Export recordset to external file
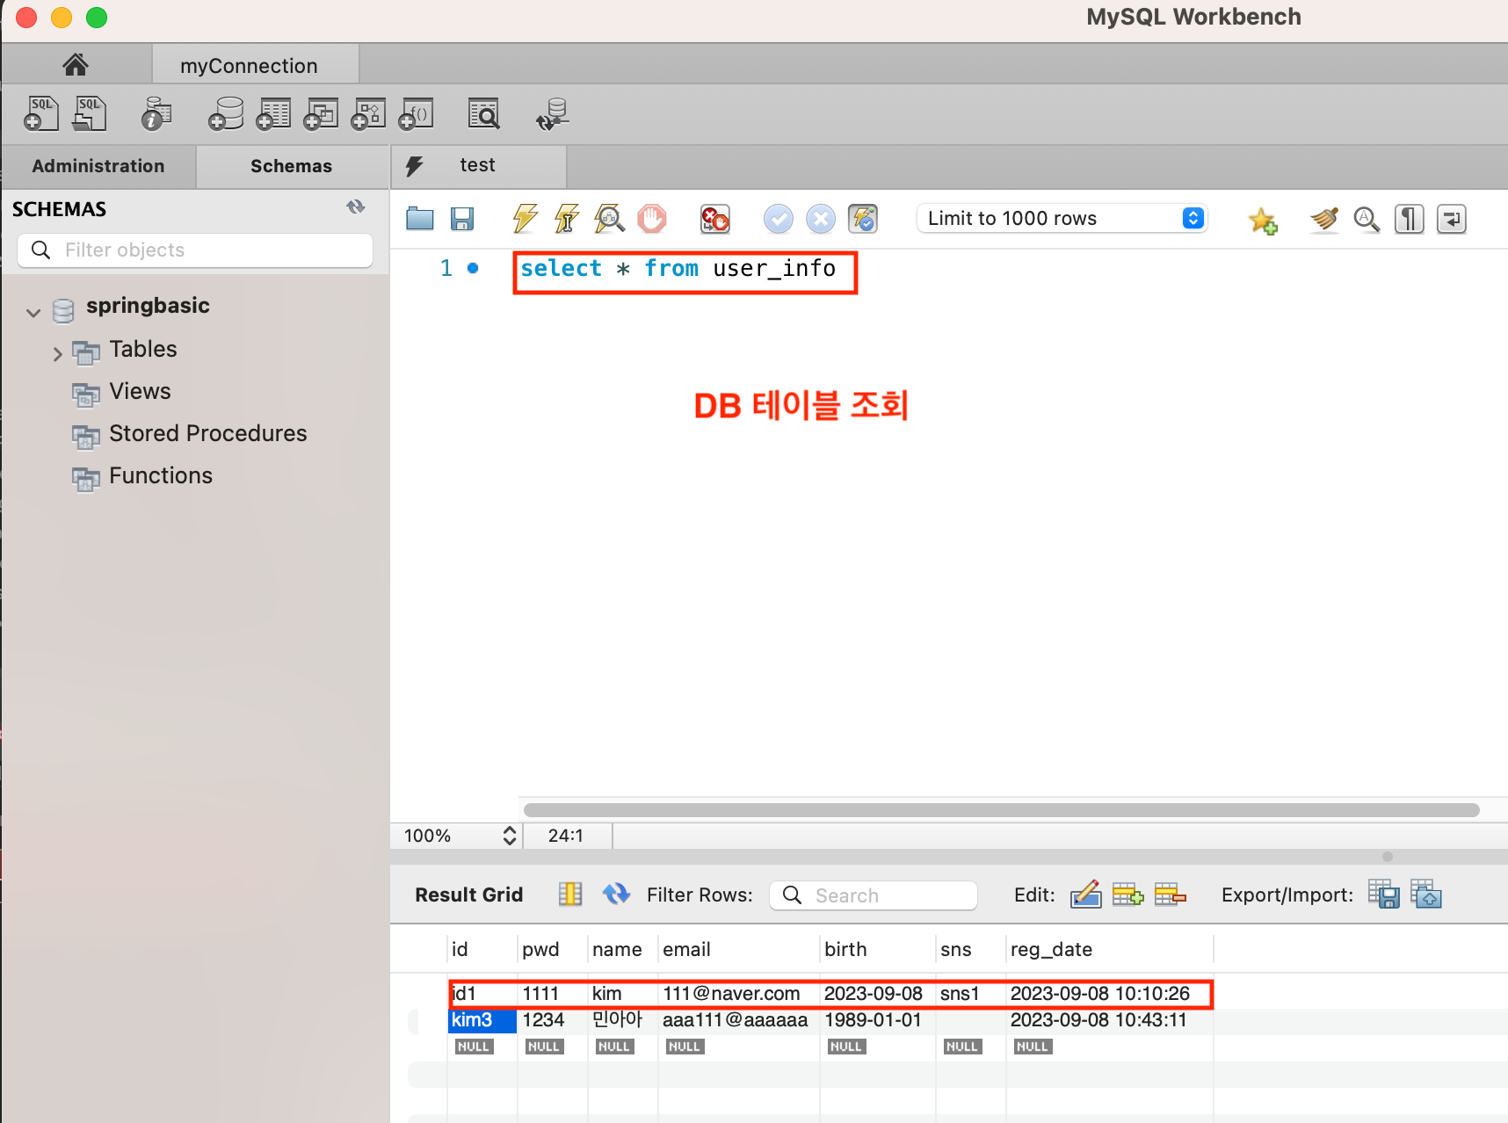 (x=1384, y=895)
